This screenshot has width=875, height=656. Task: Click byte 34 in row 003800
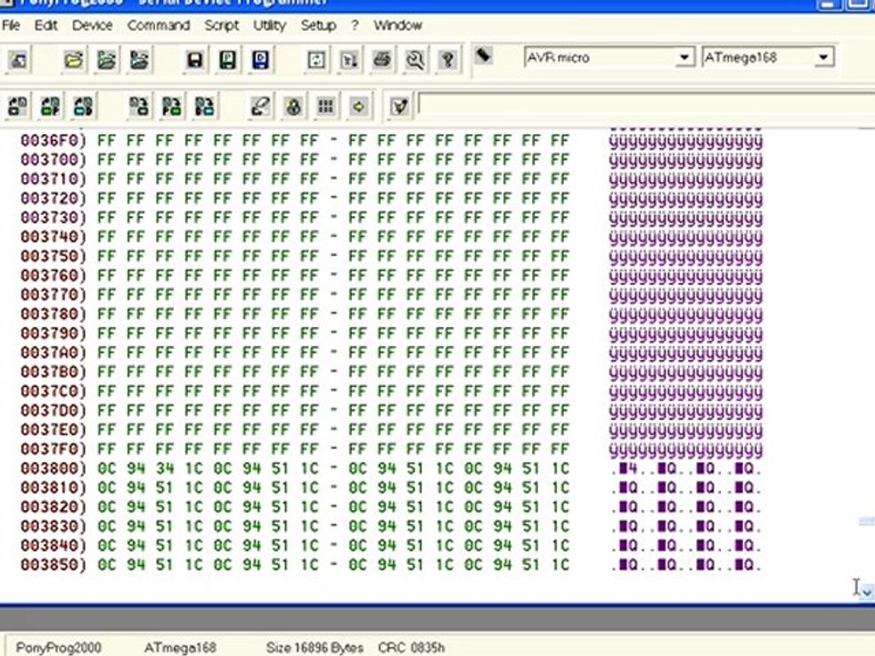pos(165,468)
